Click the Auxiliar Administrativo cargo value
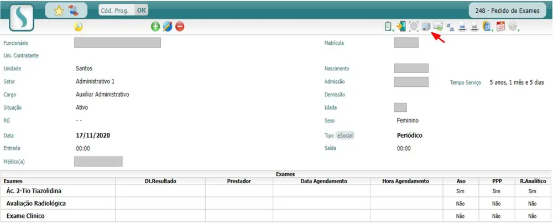The width and height of the screenshot is (553, 223). (x=103, y=95)
